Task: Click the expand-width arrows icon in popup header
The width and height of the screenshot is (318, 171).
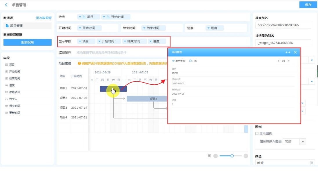Action: [x=288, y=52]
